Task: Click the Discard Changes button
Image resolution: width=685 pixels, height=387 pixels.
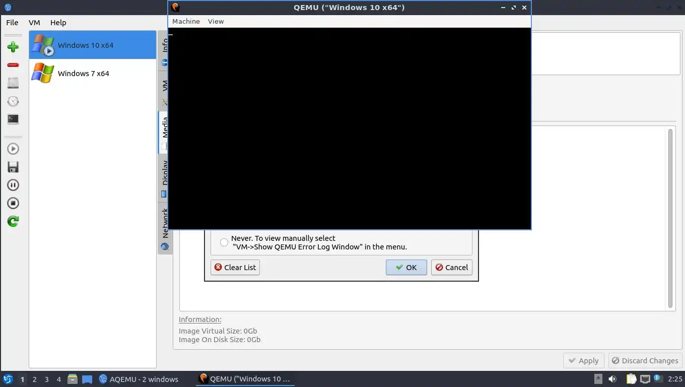Action: 645,360
